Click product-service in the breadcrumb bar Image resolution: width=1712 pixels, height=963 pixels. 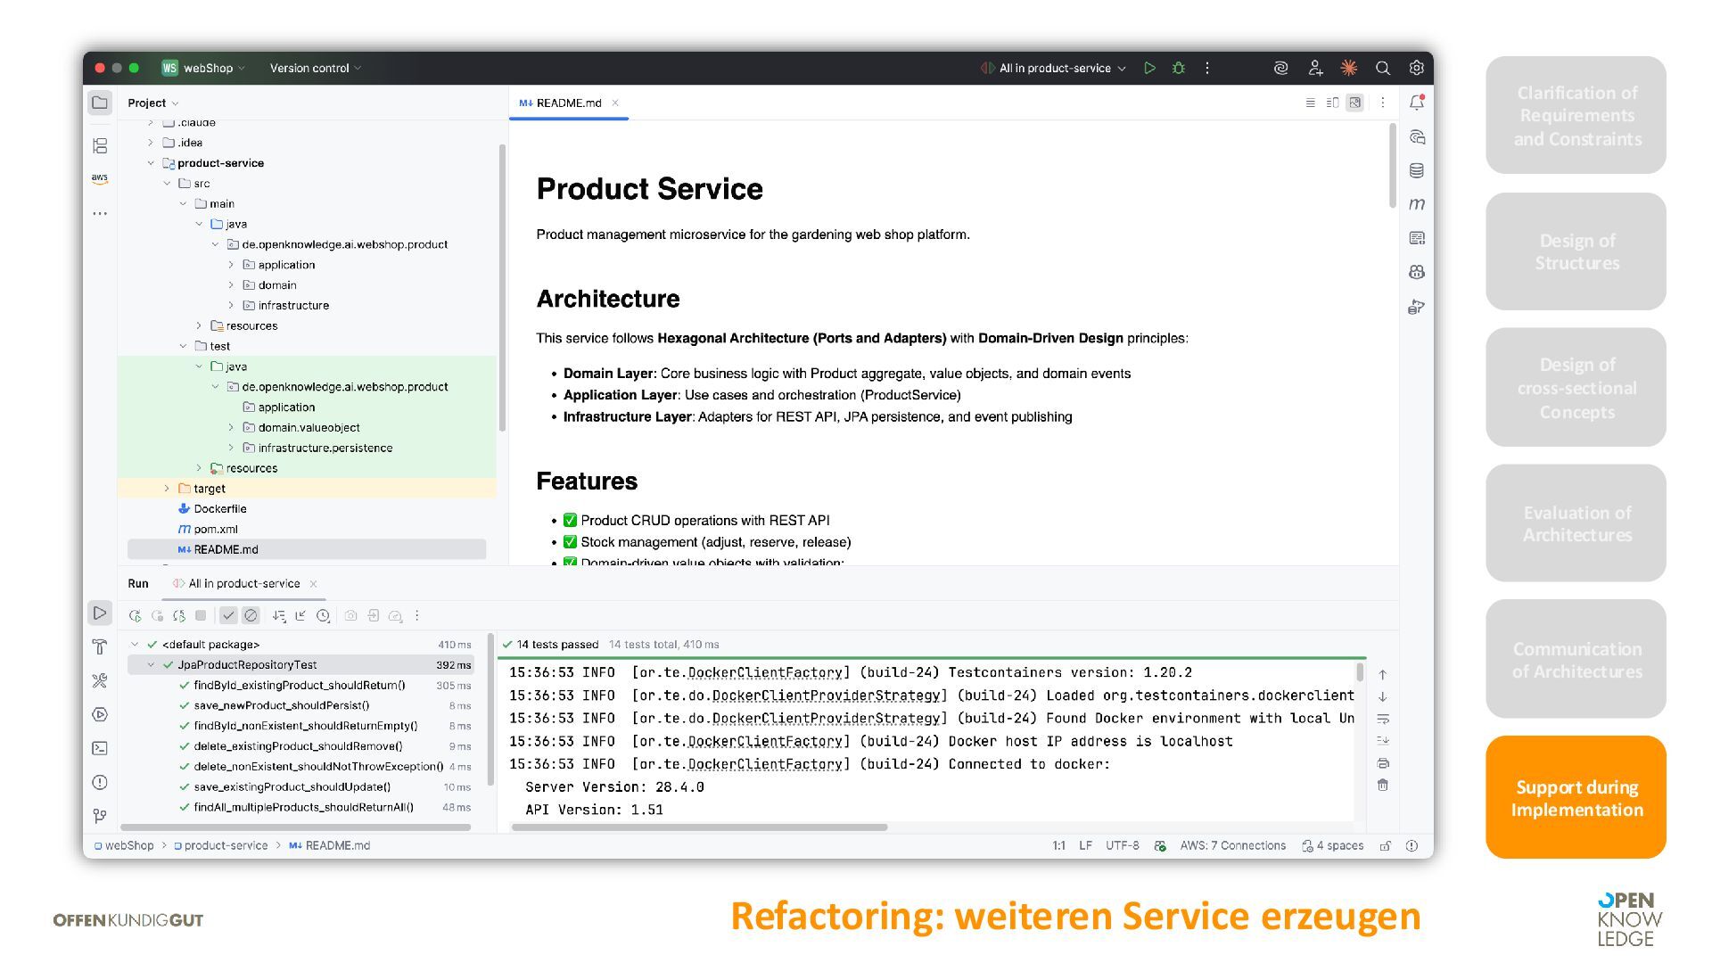(225, 845)
